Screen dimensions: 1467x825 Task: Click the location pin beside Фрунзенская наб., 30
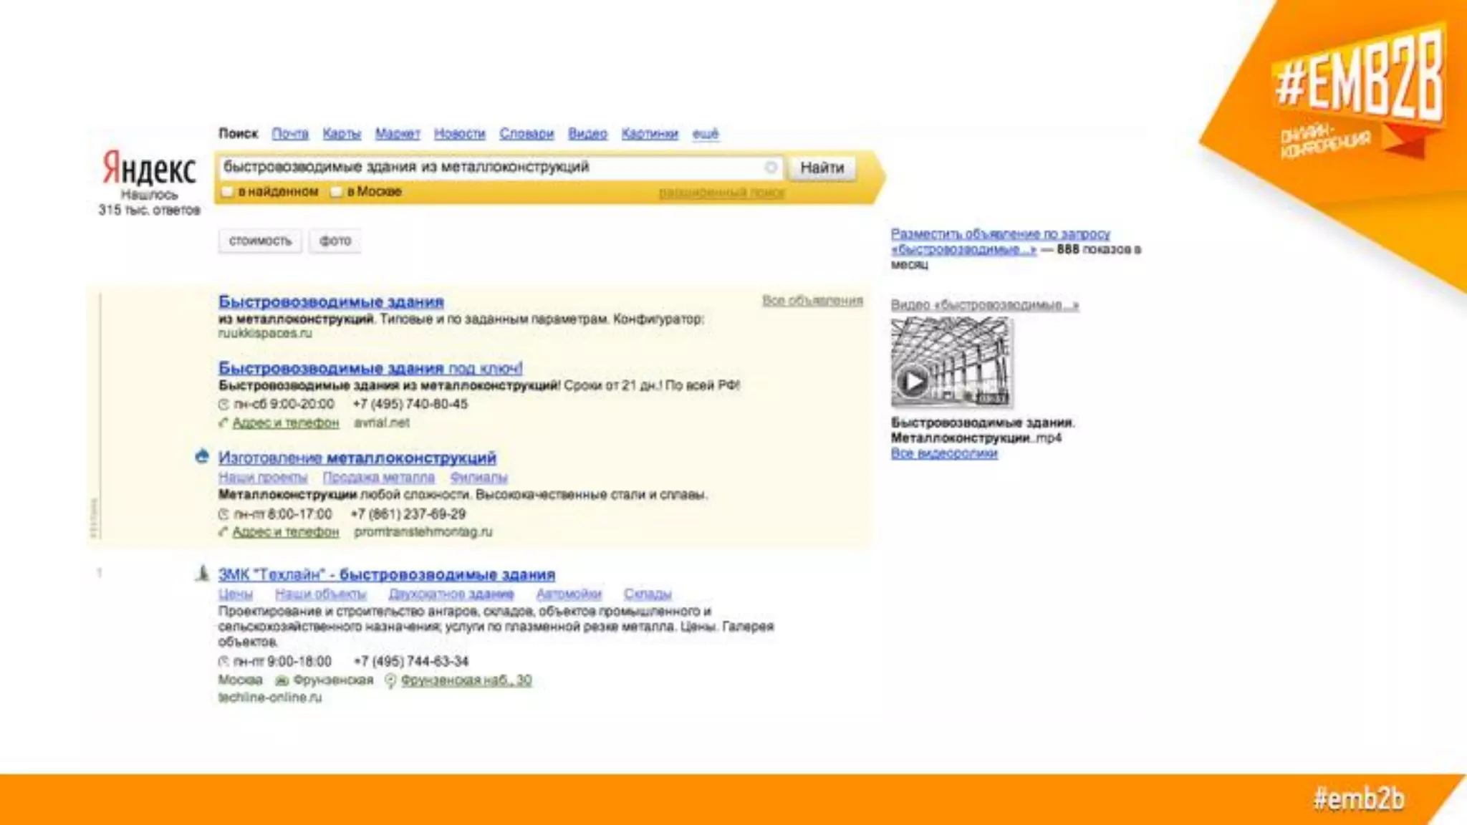(390, 680)
